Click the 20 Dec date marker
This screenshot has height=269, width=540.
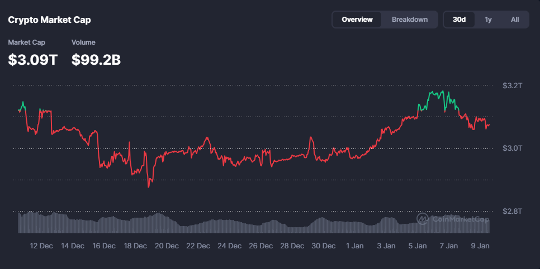[x=167, y=246]
